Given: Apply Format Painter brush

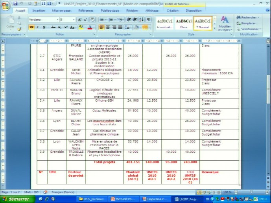Looking at the screenshot, I should point(19,29).
